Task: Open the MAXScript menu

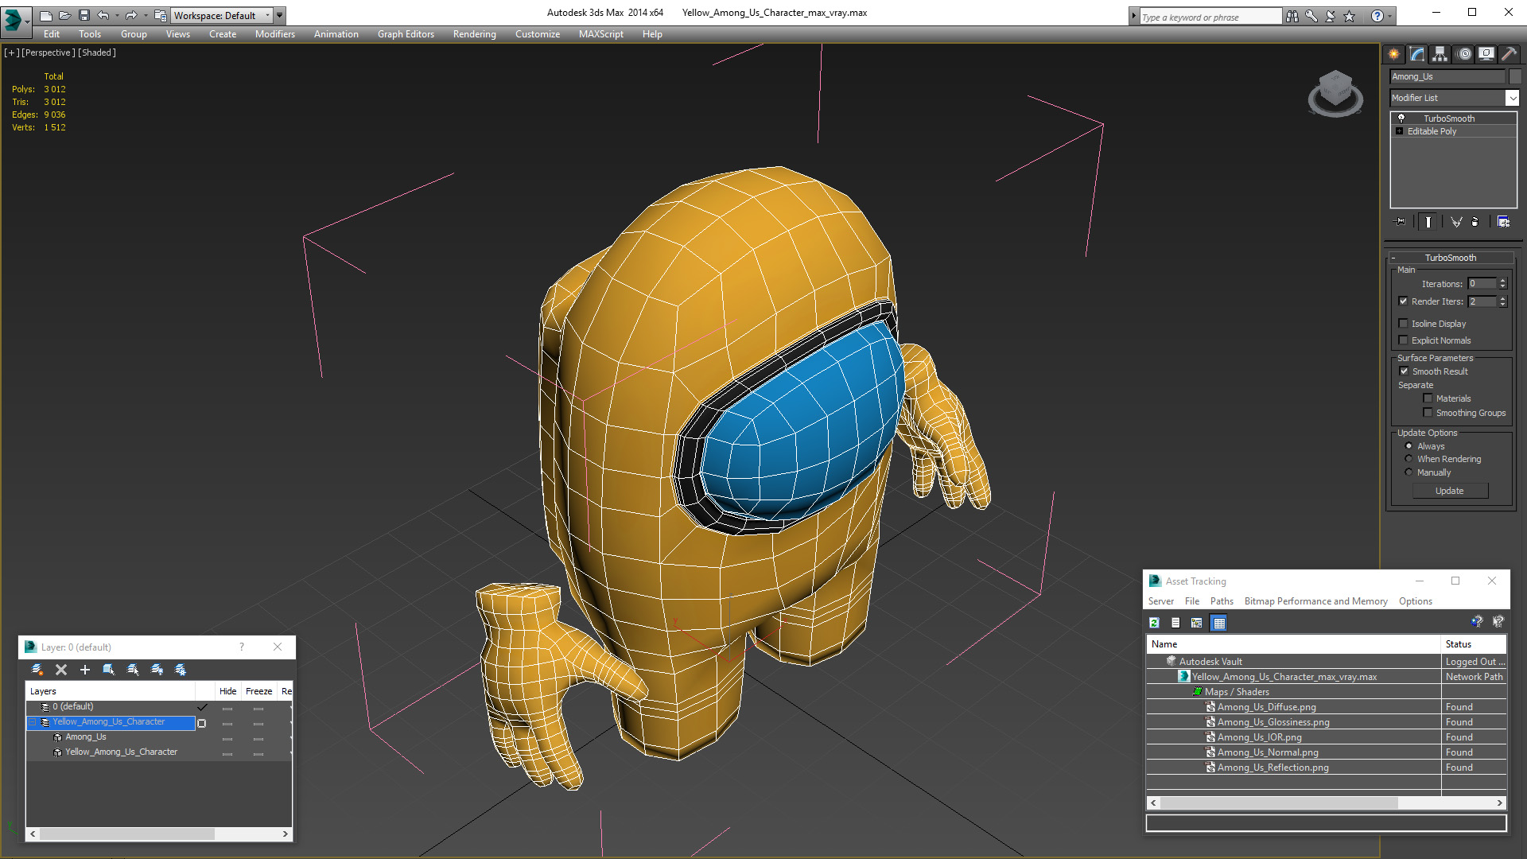Action: [x=601, y=34]
